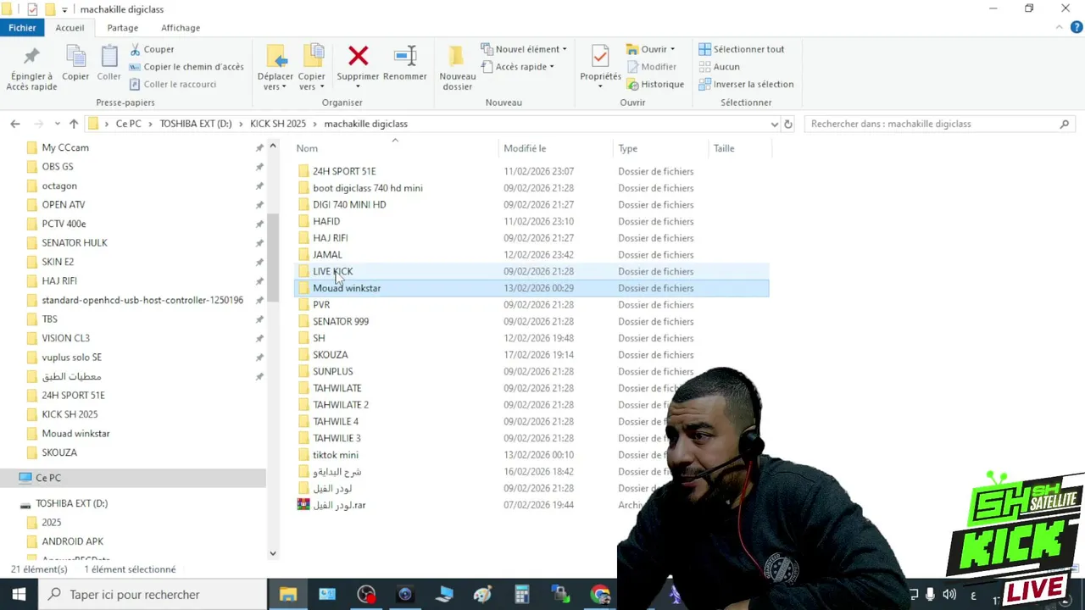
Task: Switch to the Affichage tab
Action: pyautogui.click(x=181, y=28)
